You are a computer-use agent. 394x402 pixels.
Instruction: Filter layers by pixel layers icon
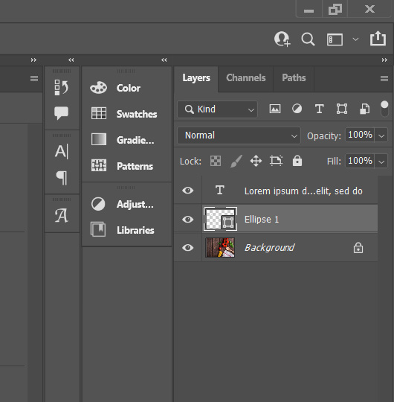pyautogui.click(x=275, y=109)
